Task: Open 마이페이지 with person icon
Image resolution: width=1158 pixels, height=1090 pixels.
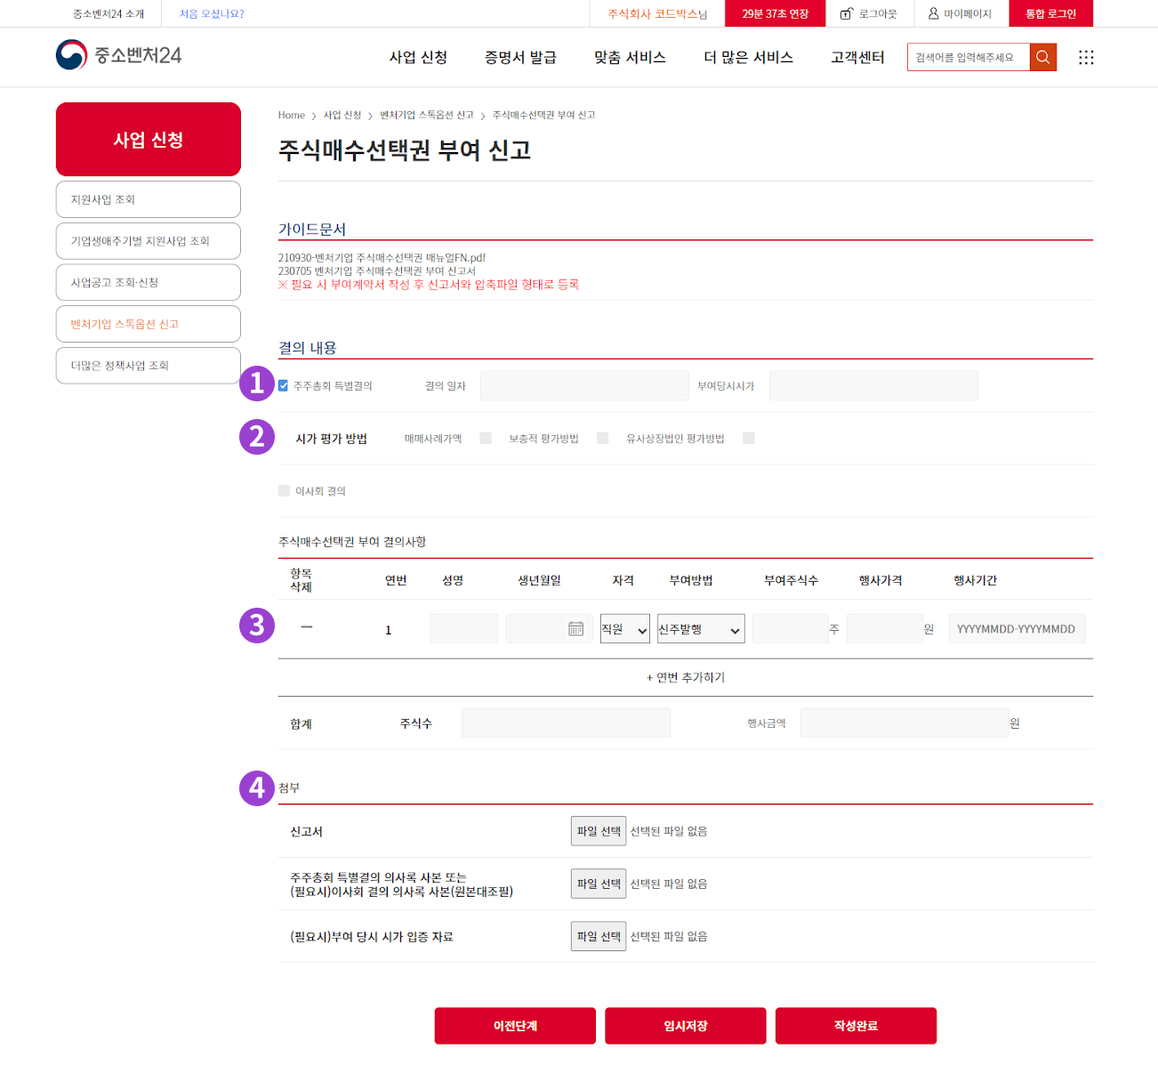Action: click(960, 13)
